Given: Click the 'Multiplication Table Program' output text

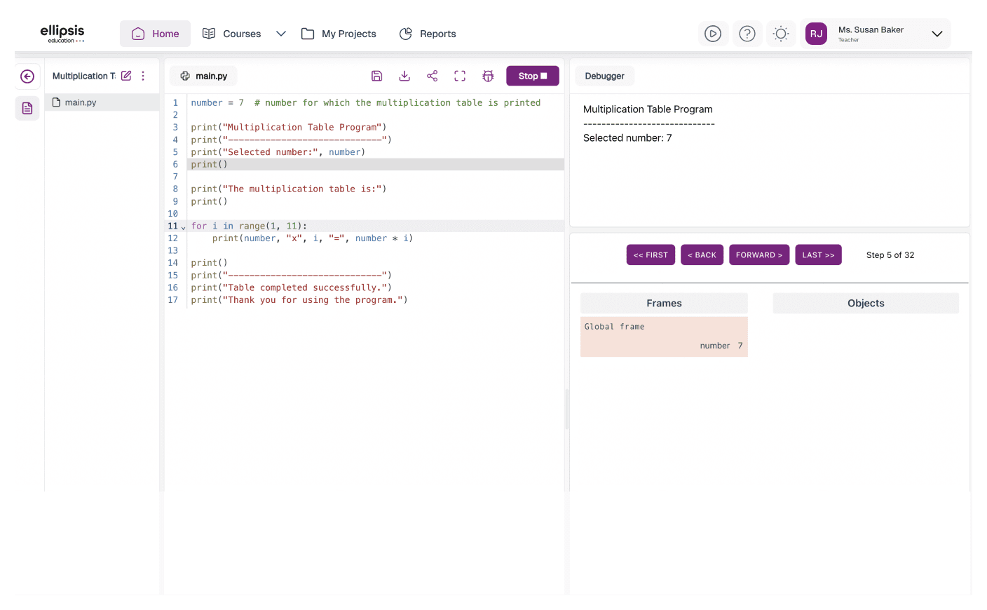Looking at the screenshot, I should [x=648, y=109].
